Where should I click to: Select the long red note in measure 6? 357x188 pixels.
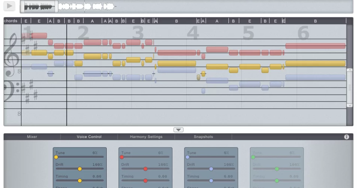pyautogui.click(x=315, y=46)
